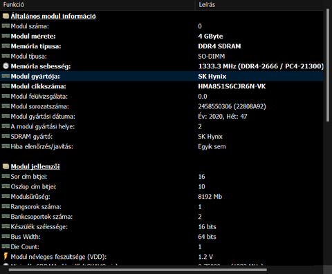Click the Leírás column header
This screenshot has width=332, height=274.
259,5
